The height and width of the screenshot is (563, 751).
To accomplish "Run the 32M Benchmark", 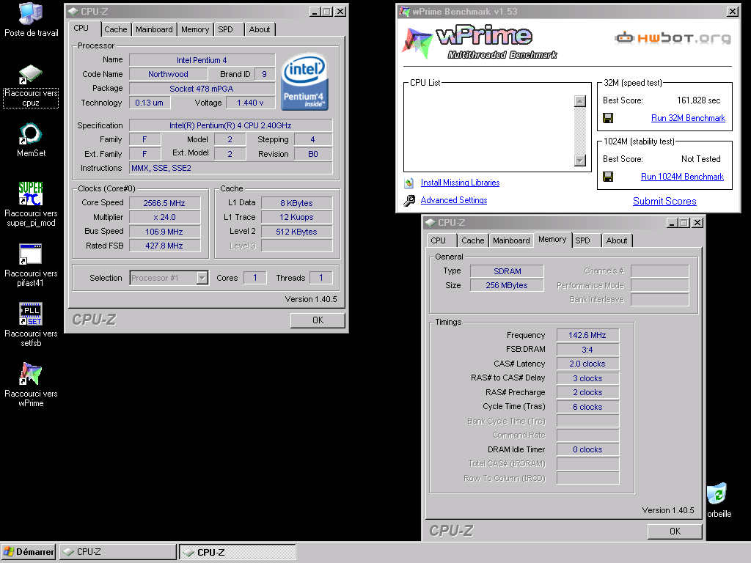I will pyautogui.click(x=688, y=118).
